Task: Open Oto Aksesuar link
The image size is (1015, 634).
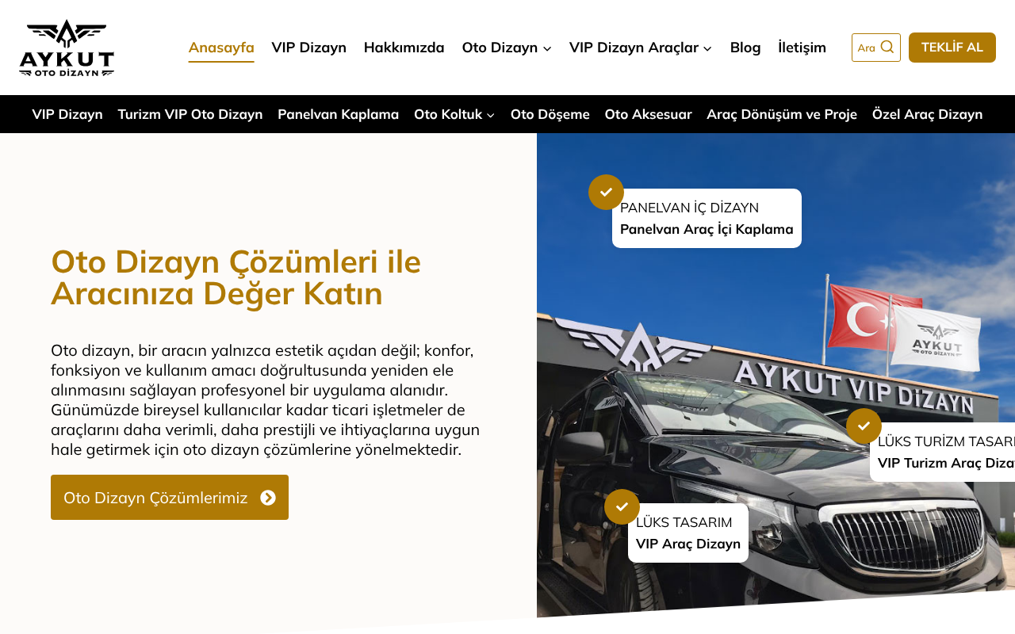Action: (x=648, y=114)
